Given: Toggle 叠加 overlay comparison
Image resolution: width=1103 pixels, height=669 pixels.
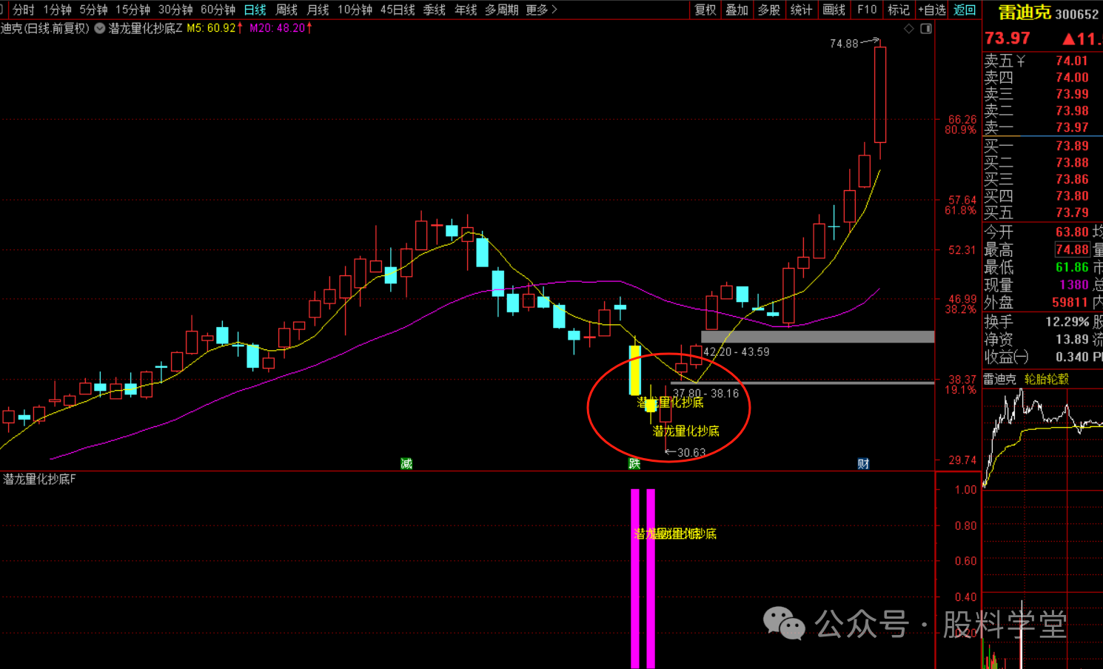Looking at the screenshot, I should point(737,10).
